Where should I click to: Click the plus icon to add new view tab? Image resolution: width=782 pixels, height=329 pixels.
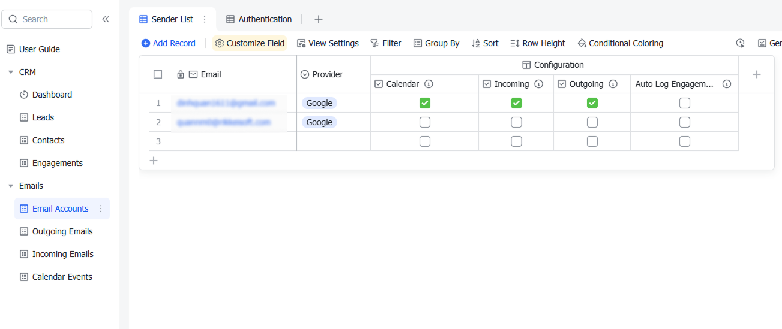point(319,19)
